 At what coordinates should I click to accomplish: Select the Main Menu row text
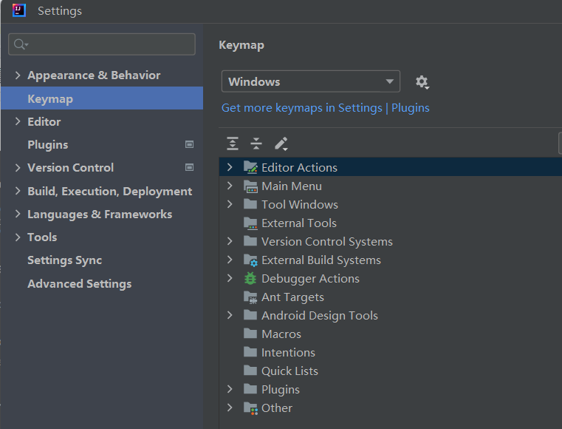coord(292,186)
